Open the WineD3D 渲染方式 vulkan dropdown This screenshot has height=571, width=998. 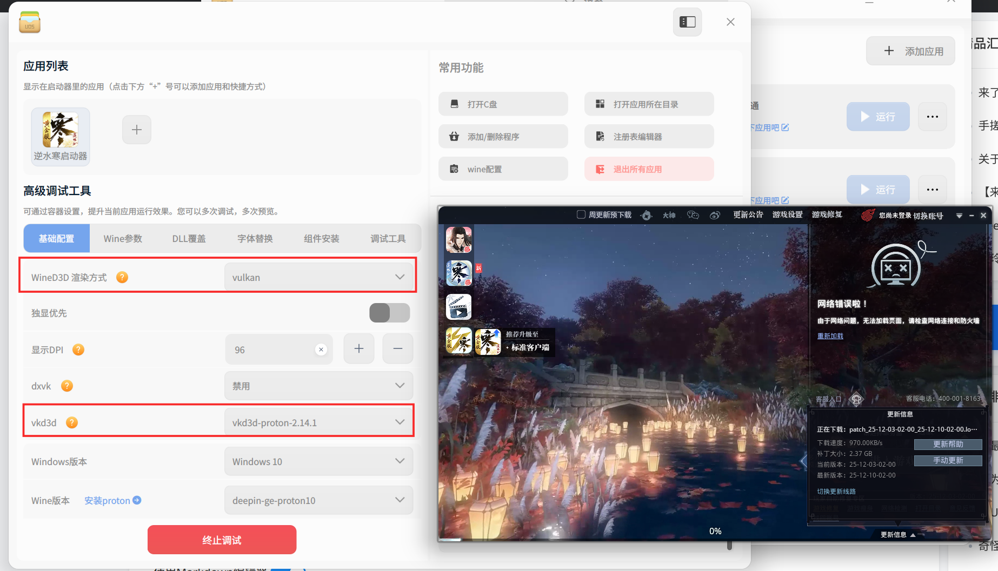pyautogui.click(x=319, y=277)
